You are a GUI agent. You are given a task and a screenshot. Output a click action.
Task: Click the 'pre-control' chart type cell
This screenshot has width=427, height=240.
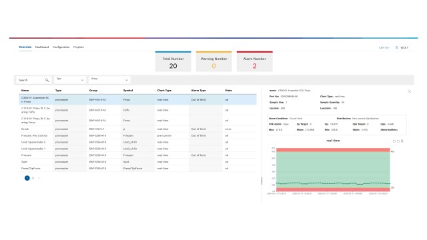coord(164,135)
